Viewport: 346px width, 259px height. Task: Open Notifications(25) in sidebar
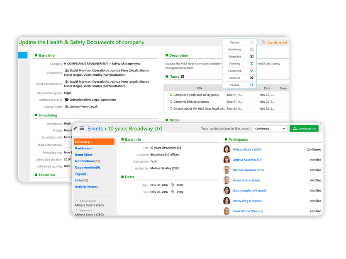click(x=88, y=161)
